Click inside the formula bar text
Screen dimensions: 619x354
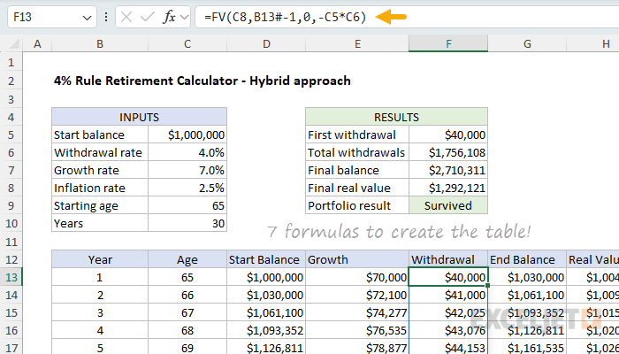(286, 17)
